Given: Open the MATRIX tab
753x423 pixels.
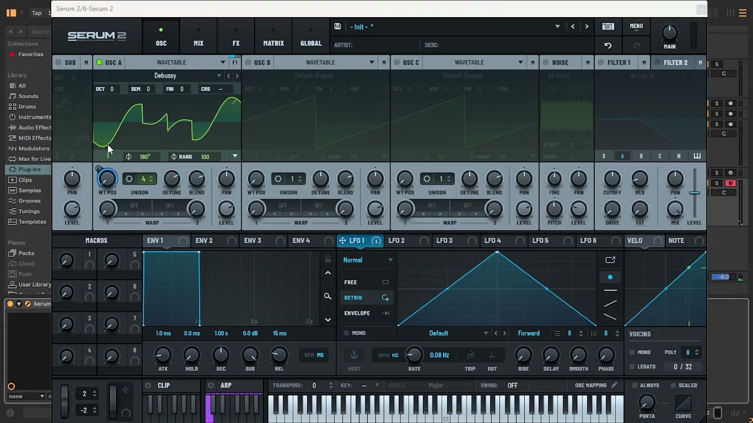Looking at the screenshot, I should (274, 37).
